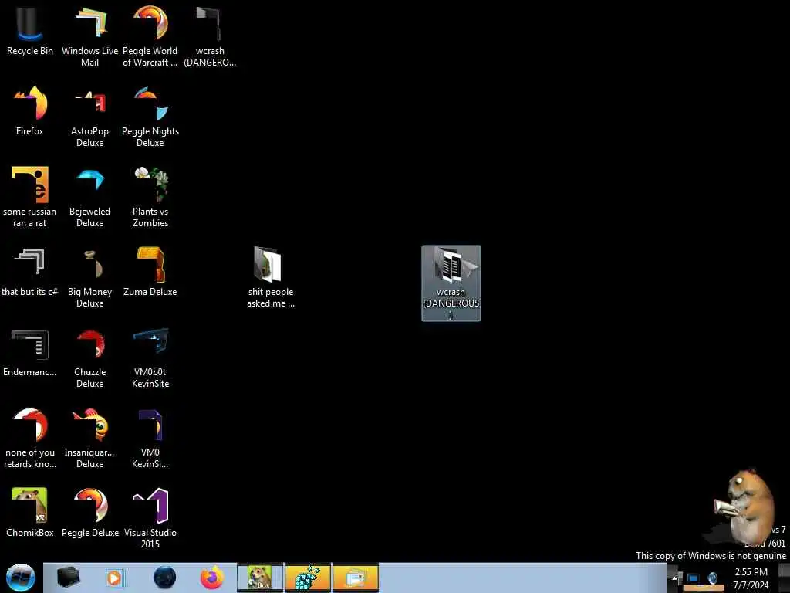Select the AstroPop Deluxe shortcut
The height and width of the screenshot is (593, 790).
(x=89, y=117)
